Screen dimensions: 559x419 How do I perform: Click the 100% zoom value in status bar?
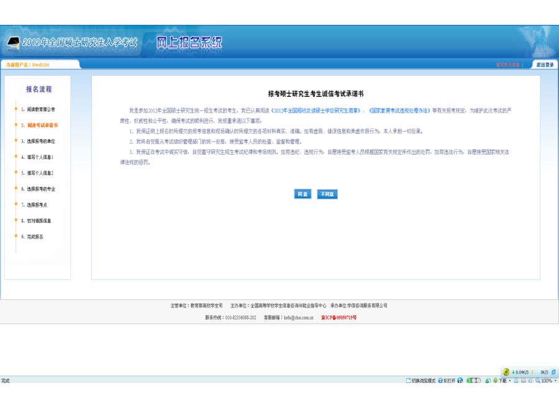click(x=547, y=381)
